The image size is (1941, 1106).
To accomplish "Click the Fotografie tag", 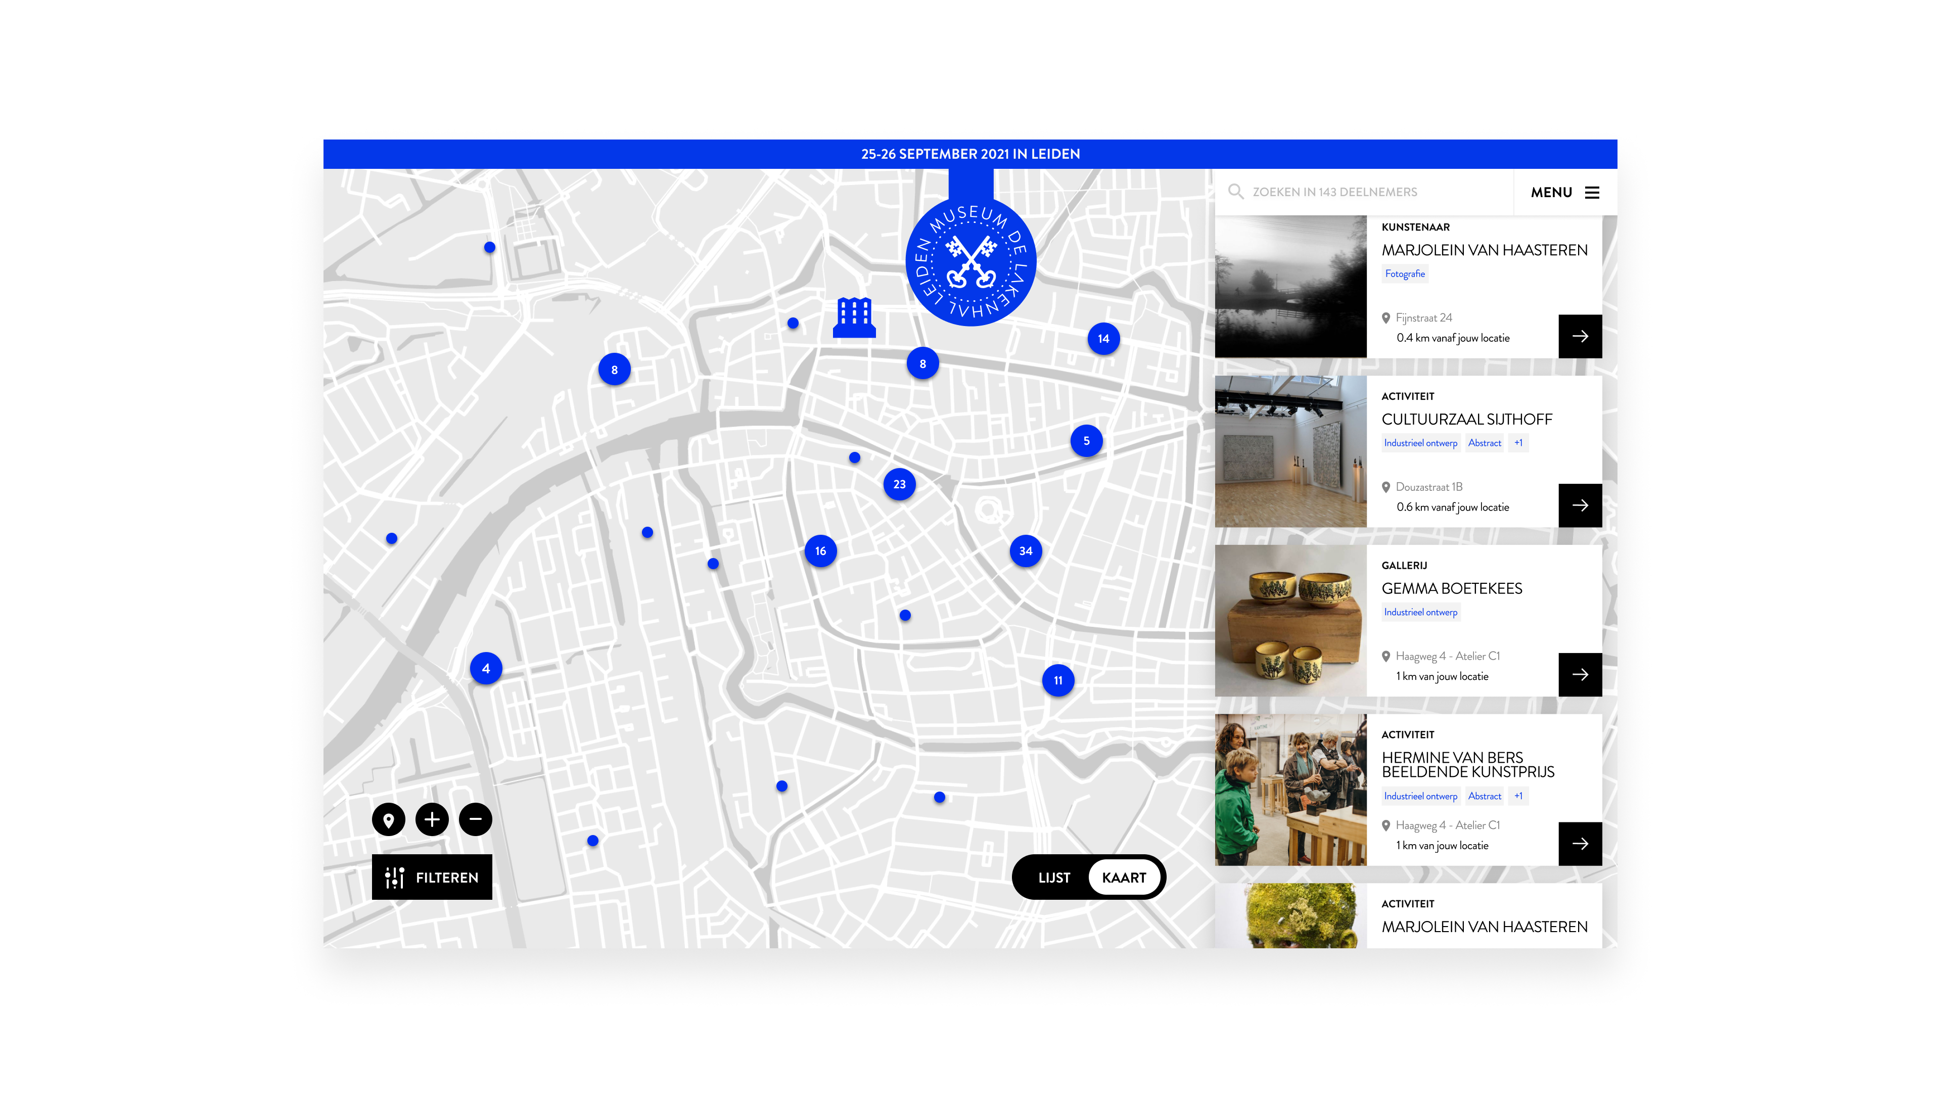I will (x=1404, y=273).
